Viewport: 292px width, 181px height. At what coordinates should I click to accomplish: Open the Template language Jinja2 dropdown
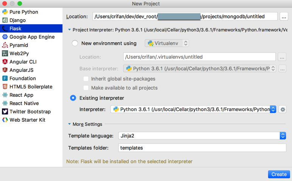(202, 136)
